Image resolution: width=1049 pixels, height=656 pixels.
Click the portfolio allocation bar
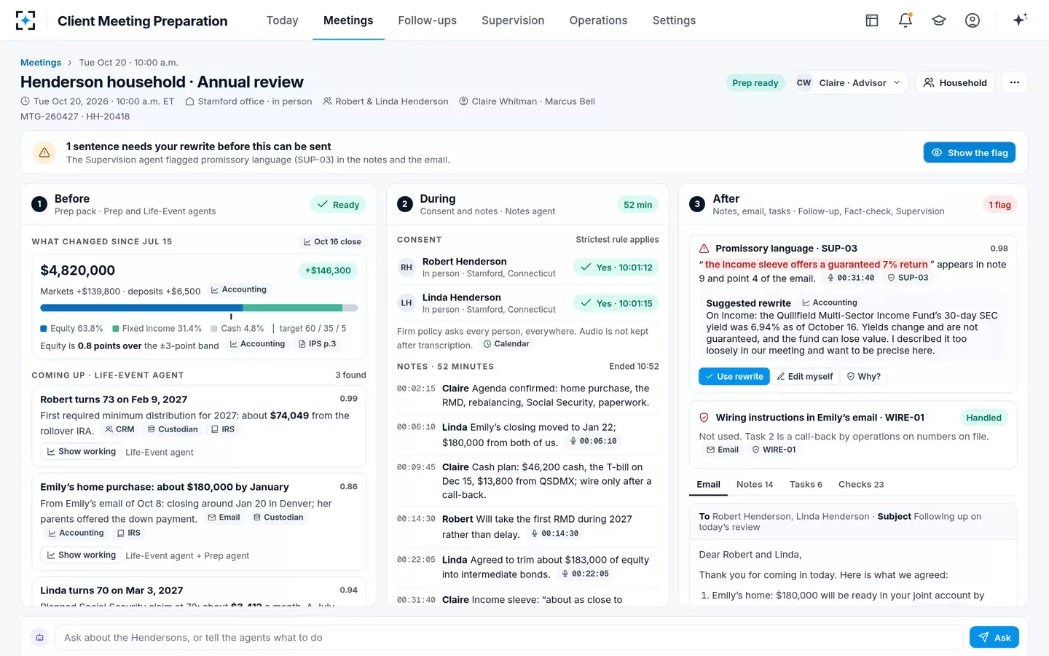pyautogui.click(x=199, y=308)
